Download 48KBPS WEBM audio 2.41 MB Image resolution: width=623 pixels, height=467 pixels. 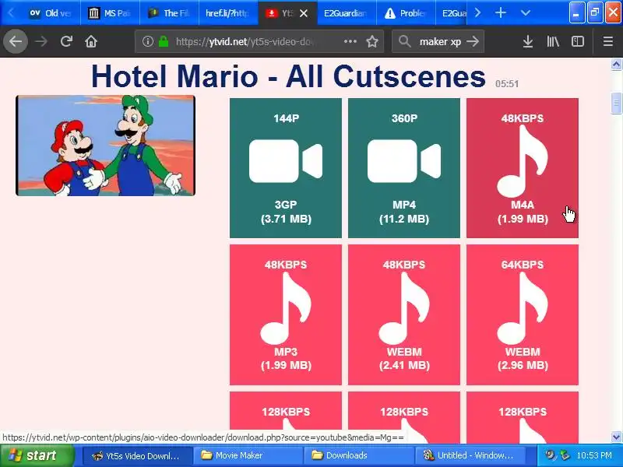pyautogui.click(x=404, y=314)
